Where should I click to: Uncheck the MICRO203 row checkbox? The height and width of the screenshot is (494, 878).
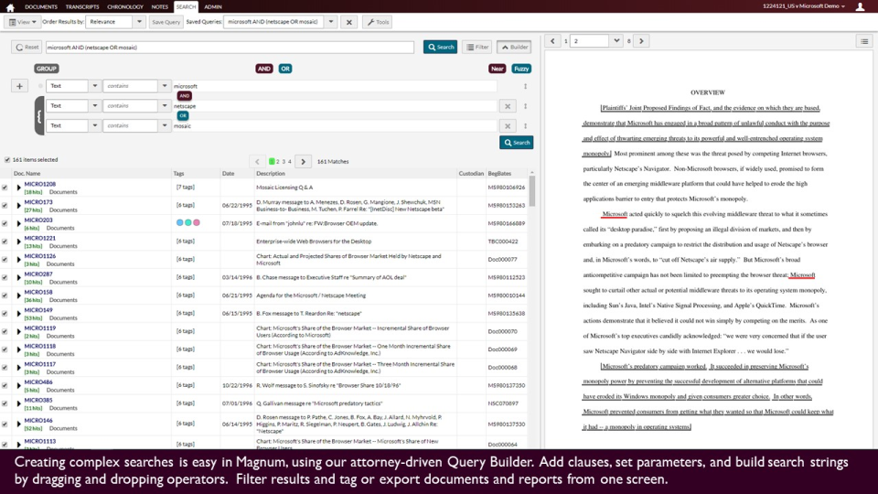click(5, 223)
